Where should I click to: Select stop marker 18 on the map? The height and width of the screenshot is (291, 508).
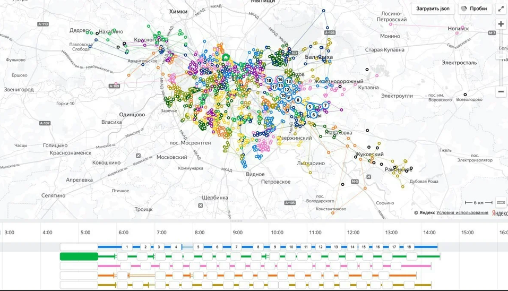[x=269, y=81]
